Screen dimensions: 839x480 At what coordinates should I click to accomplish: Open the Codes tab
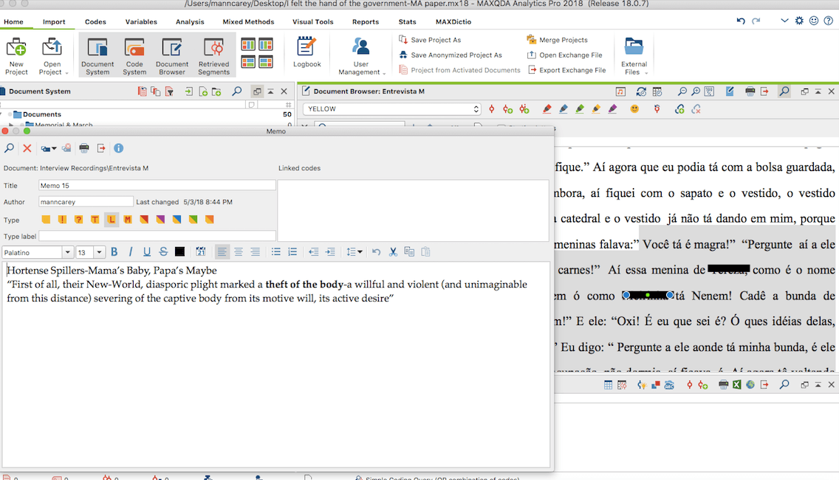(95, 22)
